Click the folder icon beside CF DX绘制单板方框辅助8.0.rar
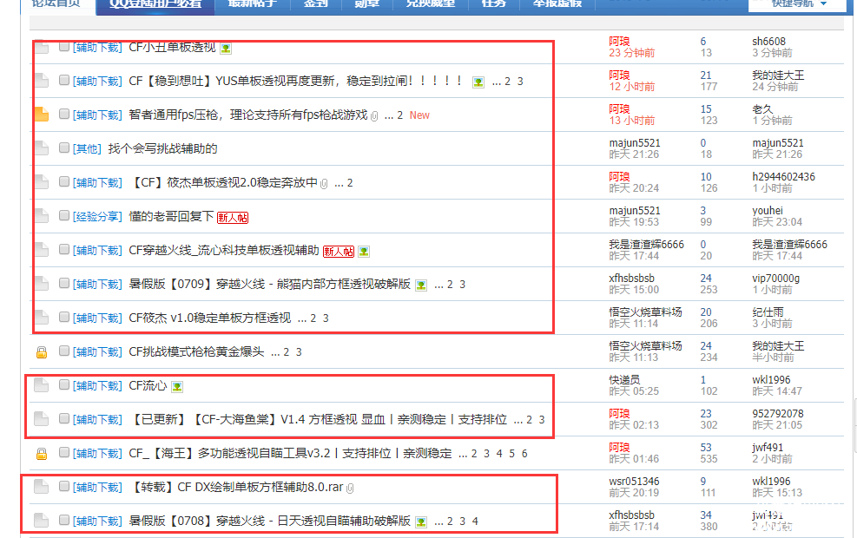This screenshot has width=857, height=538. pyautogui.click(x=42, y=486)
